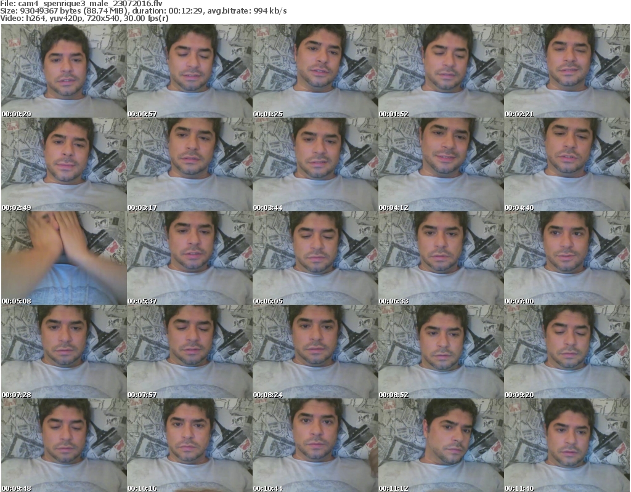Select the thumbnail stamped 00:01:52
The width and height of the screenshot is (631, 492).
point(441,71)
